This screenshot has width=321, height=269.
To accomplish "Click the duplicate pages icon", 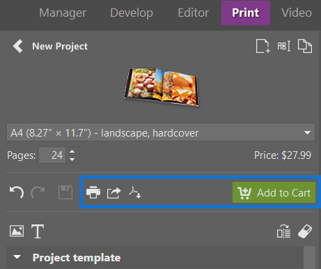I will 305,46.
